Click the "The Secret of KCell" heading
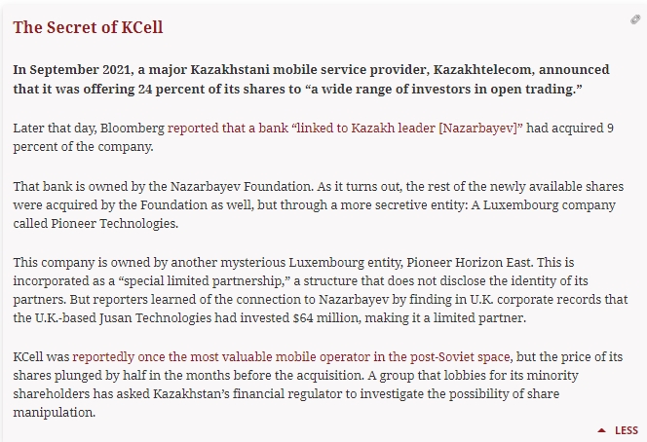The height and width of the screenshot is (442, 647). [x=88, y=27]
